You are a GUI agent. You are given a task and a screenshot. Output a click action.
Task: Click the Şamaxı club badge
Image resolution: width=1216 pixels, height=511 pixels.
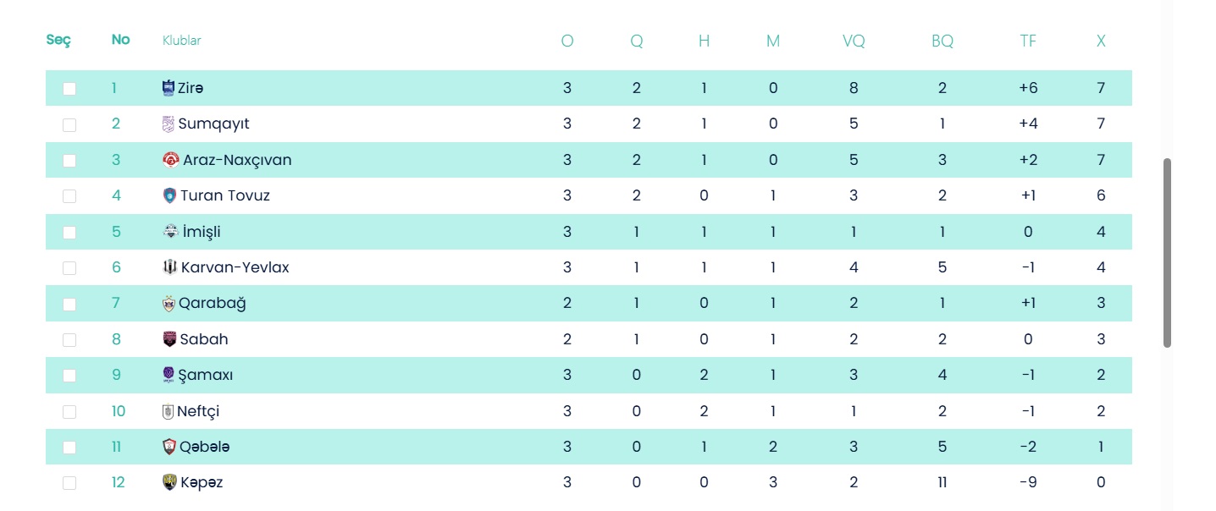169,375
